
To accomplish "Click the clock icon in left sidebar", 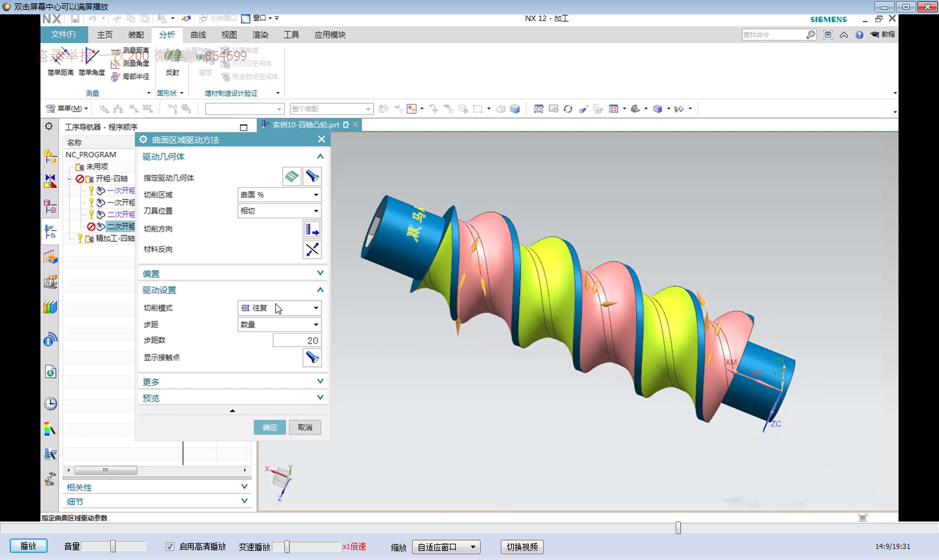I will click(x=50, y=404).
